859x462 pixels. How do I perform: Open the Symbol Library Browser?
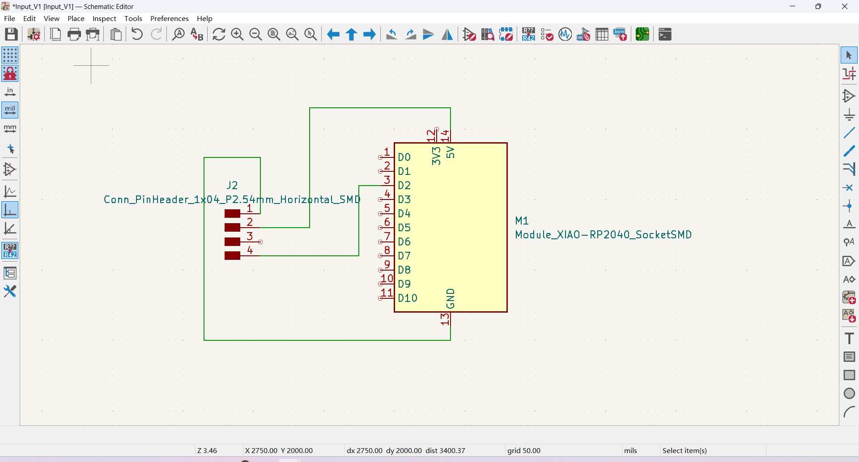click(488, 34)
